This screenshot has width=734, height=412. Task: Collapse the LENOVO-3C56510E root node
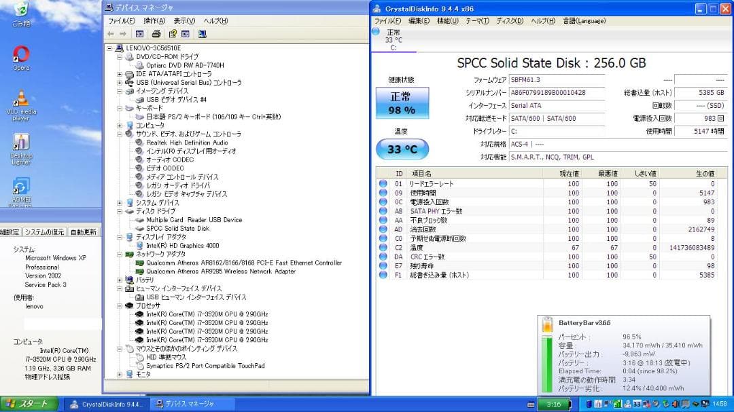109,48
